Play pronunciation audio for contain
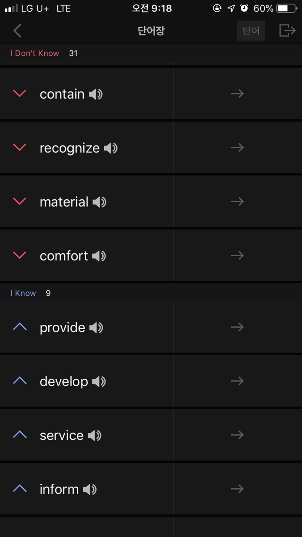The height and width of the screenshot is (537, 302). pyautogui.click(x=96, y=94)
